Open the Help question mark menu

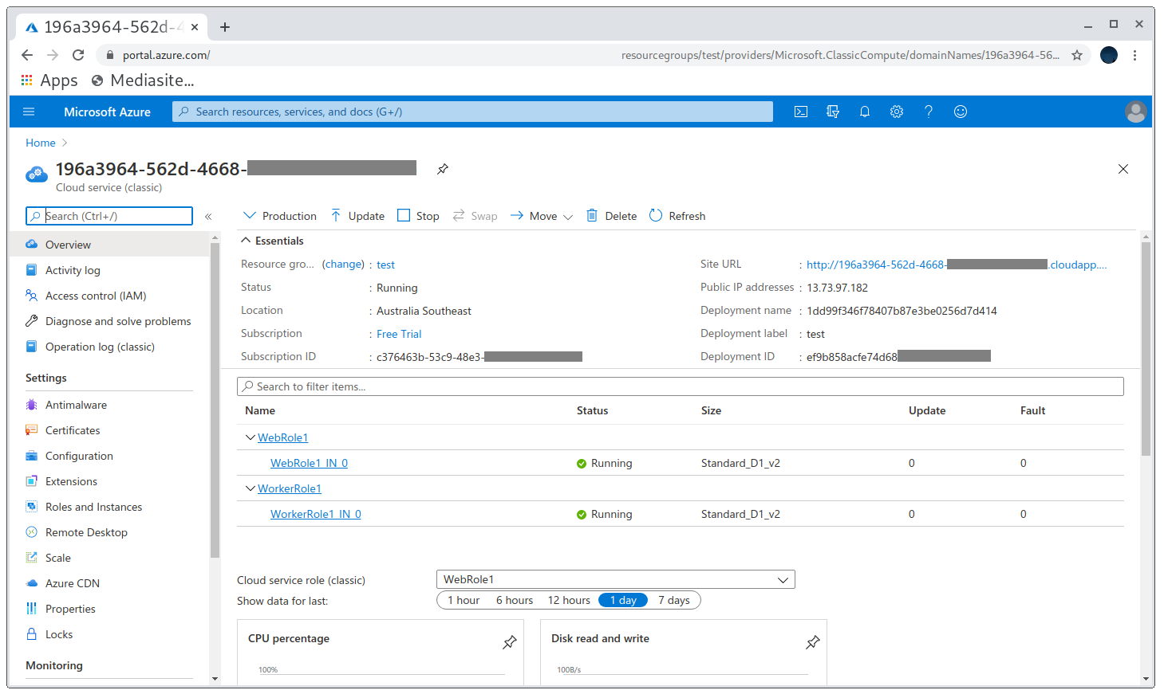(x=929, y=112)
